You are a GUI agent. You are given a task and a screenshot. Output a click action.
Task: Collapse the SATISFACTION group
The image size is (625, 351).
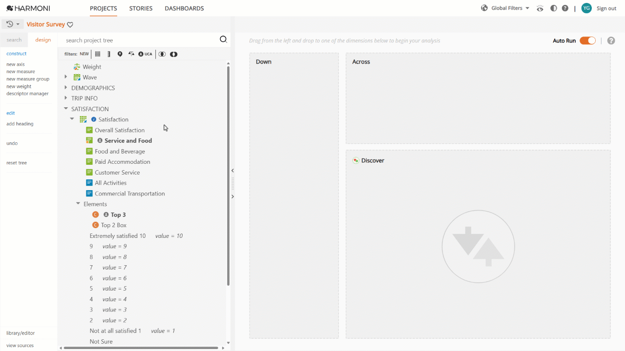[66, 109]
